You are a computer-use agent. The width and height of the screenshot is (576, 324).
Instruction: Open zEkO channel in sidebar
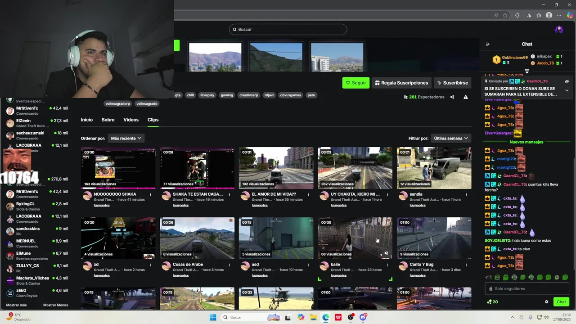click(37, 293)
